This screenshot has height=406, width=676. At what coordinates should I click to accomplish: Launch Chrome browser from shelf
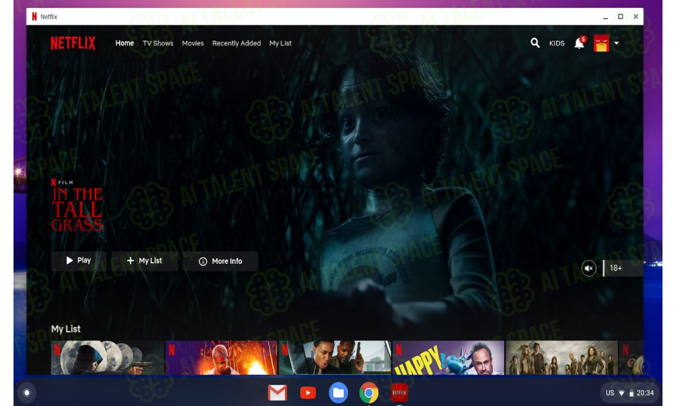(369, 393)
